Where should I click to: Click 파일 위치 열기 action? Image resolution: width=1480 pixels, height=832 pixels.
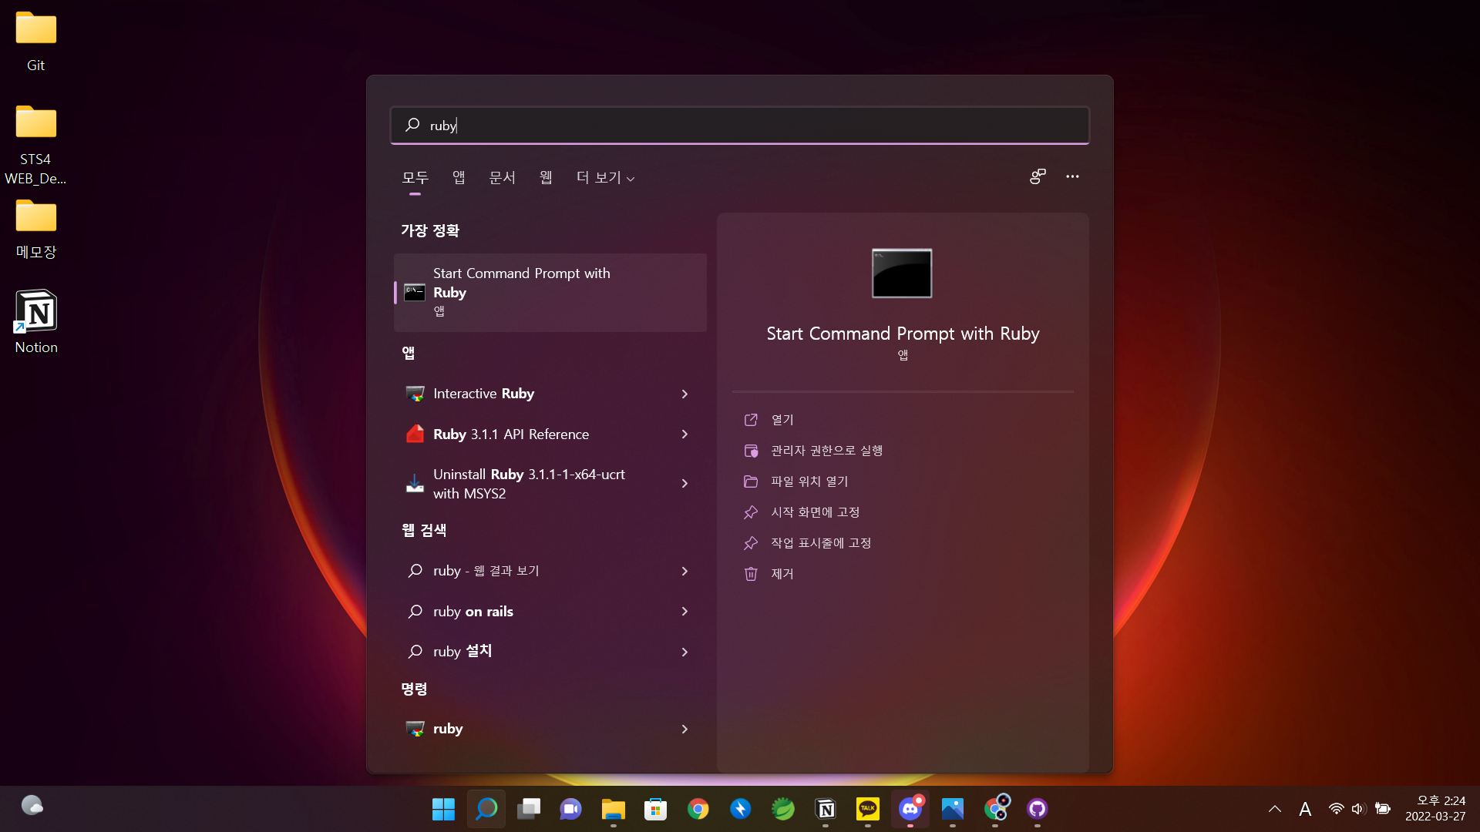809,481
